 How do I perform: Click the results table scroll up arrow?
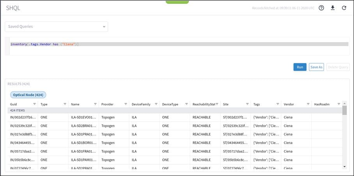click(345, 103)
